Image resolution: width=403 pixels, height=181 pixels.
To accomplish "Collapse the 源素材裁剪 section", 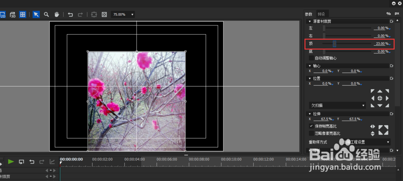I will pos(310,22).
